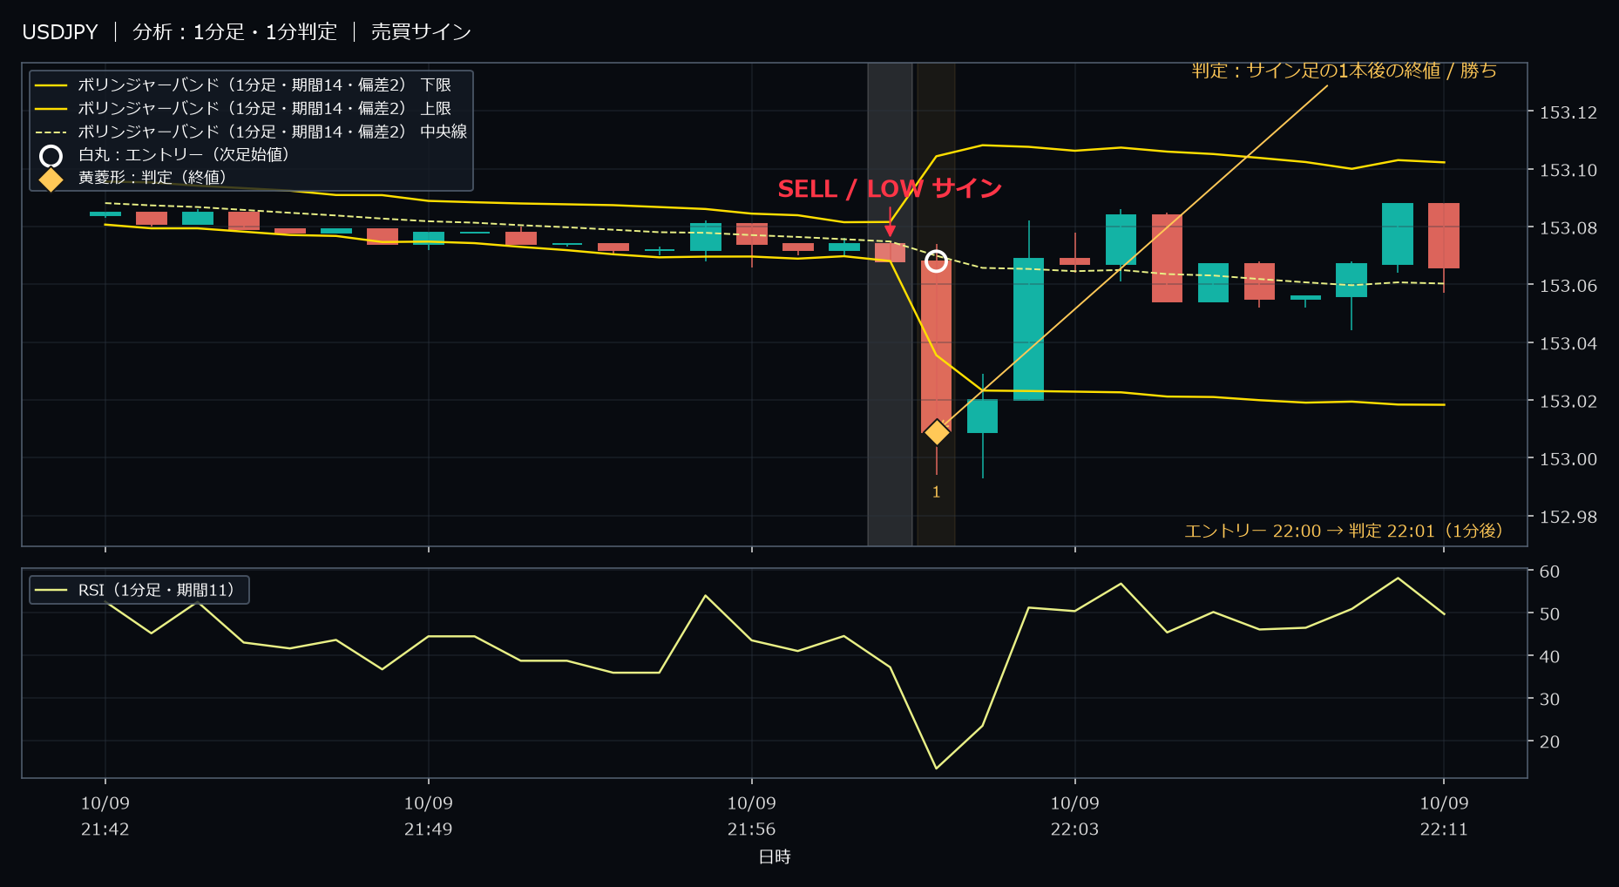
Task: Click the yellow diamond judgment marker on the chart
Action: pyautogui.click(x=937, y=432)
